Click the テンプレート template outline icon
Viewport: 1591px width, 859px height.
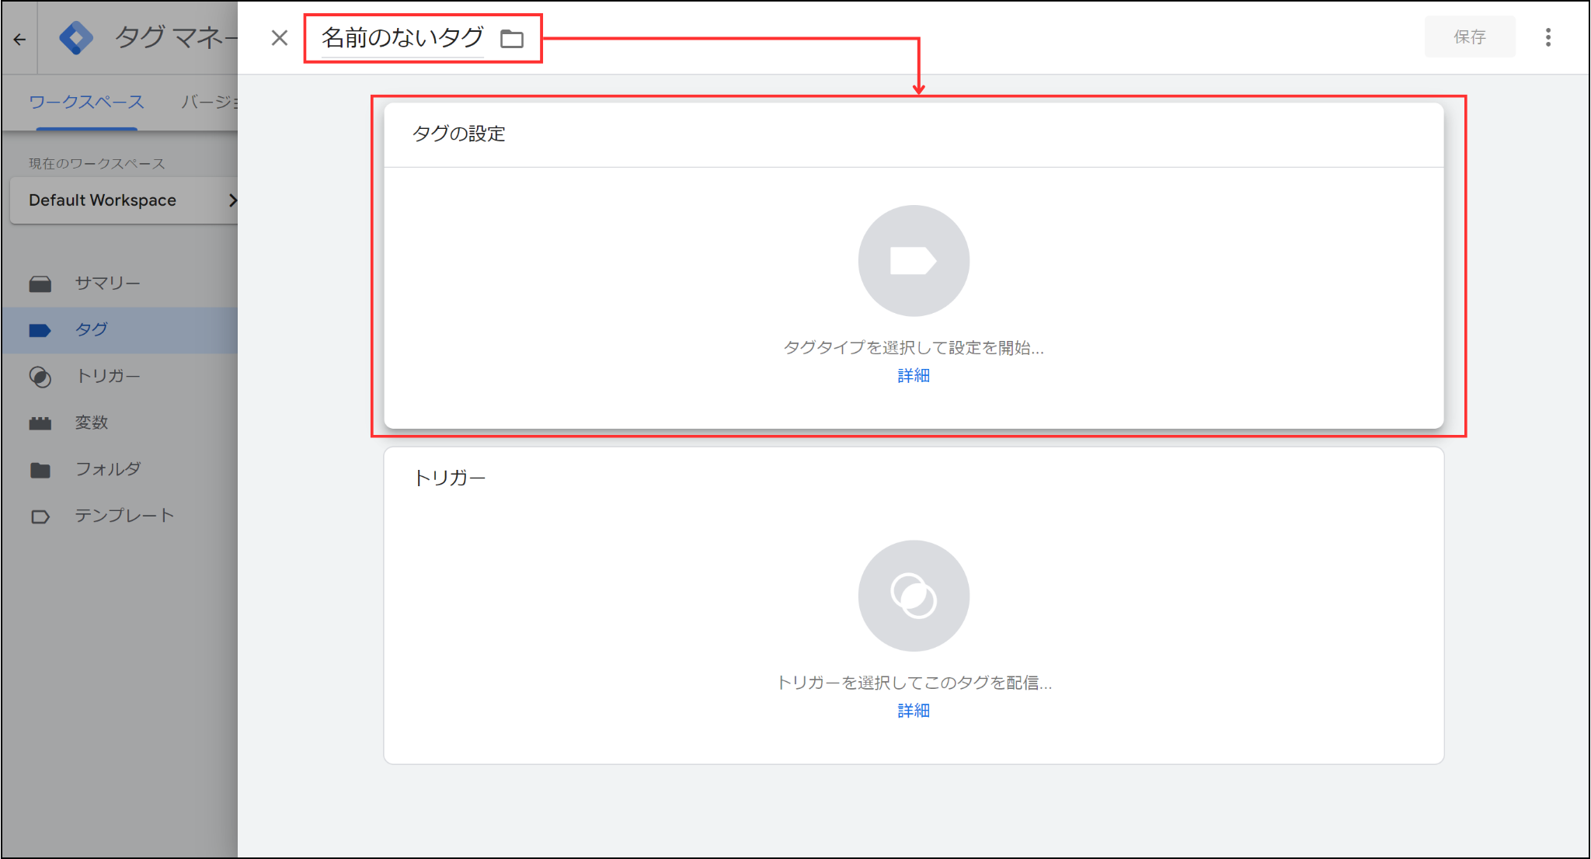40,516
